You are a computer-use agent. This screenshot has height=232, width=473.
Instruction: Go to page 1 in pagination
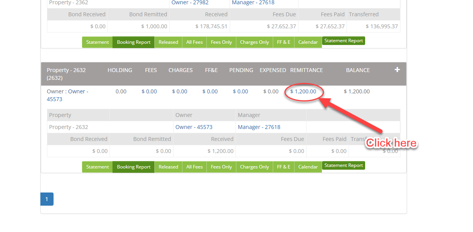47,199
